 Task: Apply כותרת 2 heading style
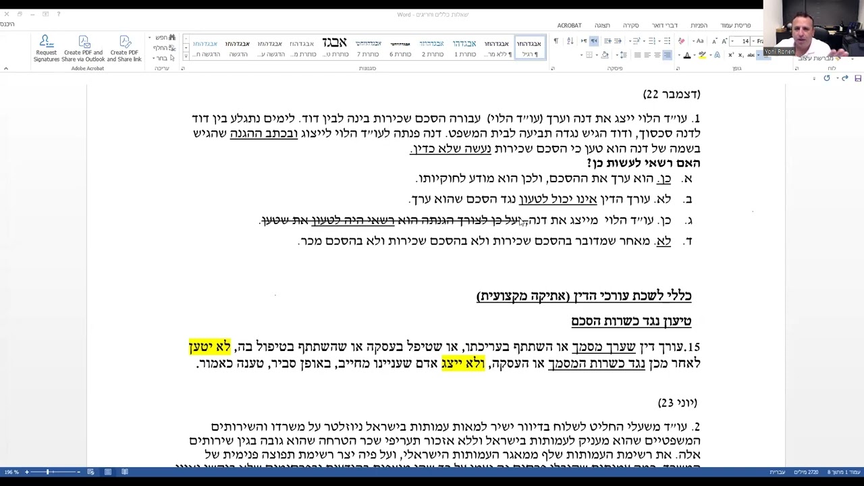coord(432,47)
